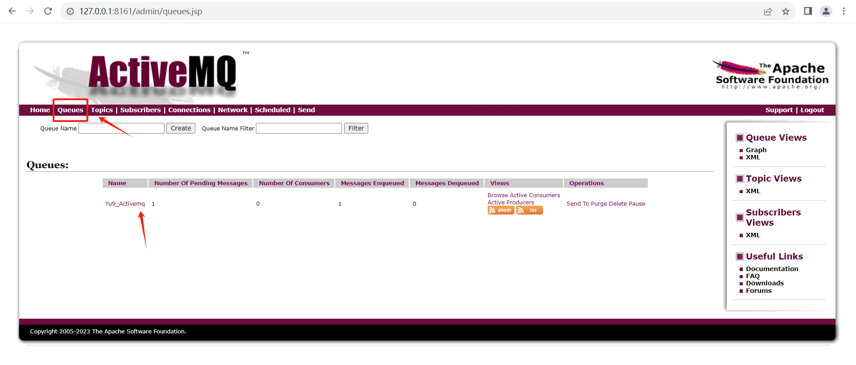Open the Queues menu item
The width and height of the screenshot is (856, 365).
pos(70,110)
